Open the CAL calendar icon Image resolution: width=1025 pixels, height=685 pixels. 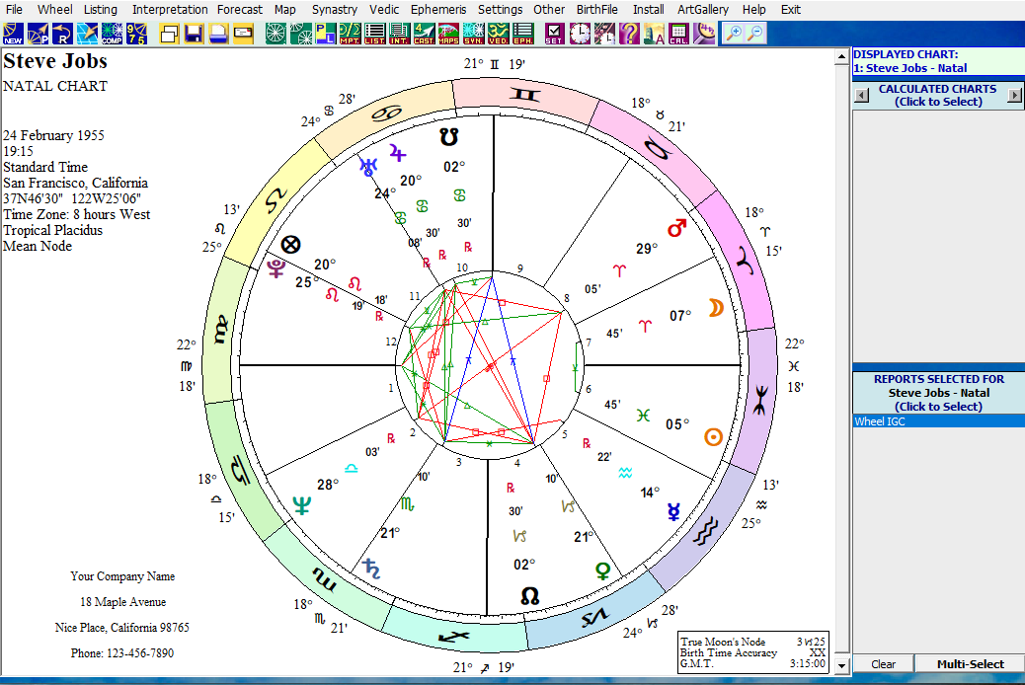point(678,34)
